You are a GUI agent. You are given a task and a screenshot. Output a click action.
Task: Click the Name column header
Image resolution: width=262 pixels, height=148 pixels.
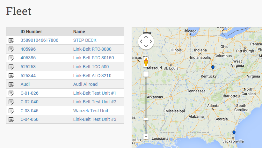click(x=79, y=32)
